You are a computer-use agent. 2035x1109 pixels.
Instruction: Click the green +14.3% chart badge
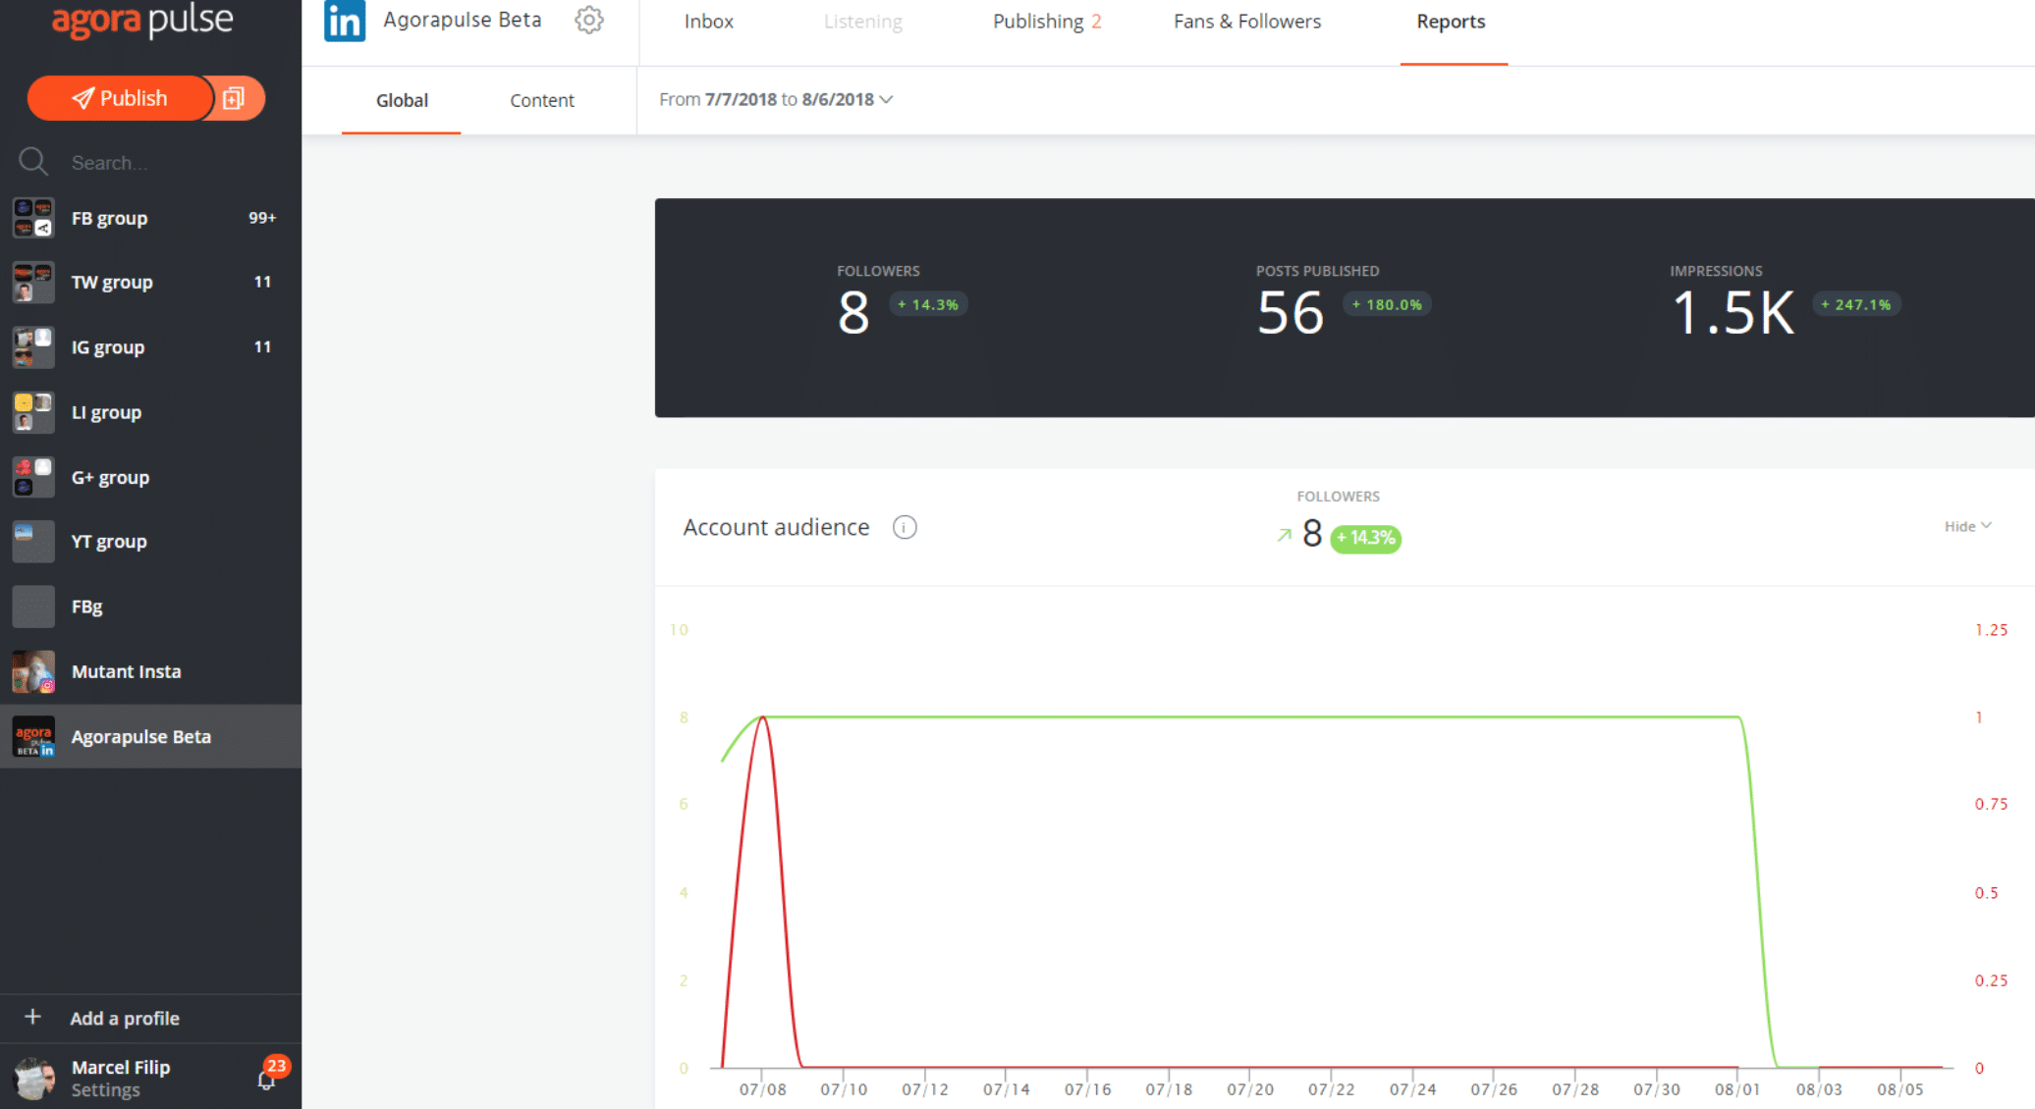1365,538
